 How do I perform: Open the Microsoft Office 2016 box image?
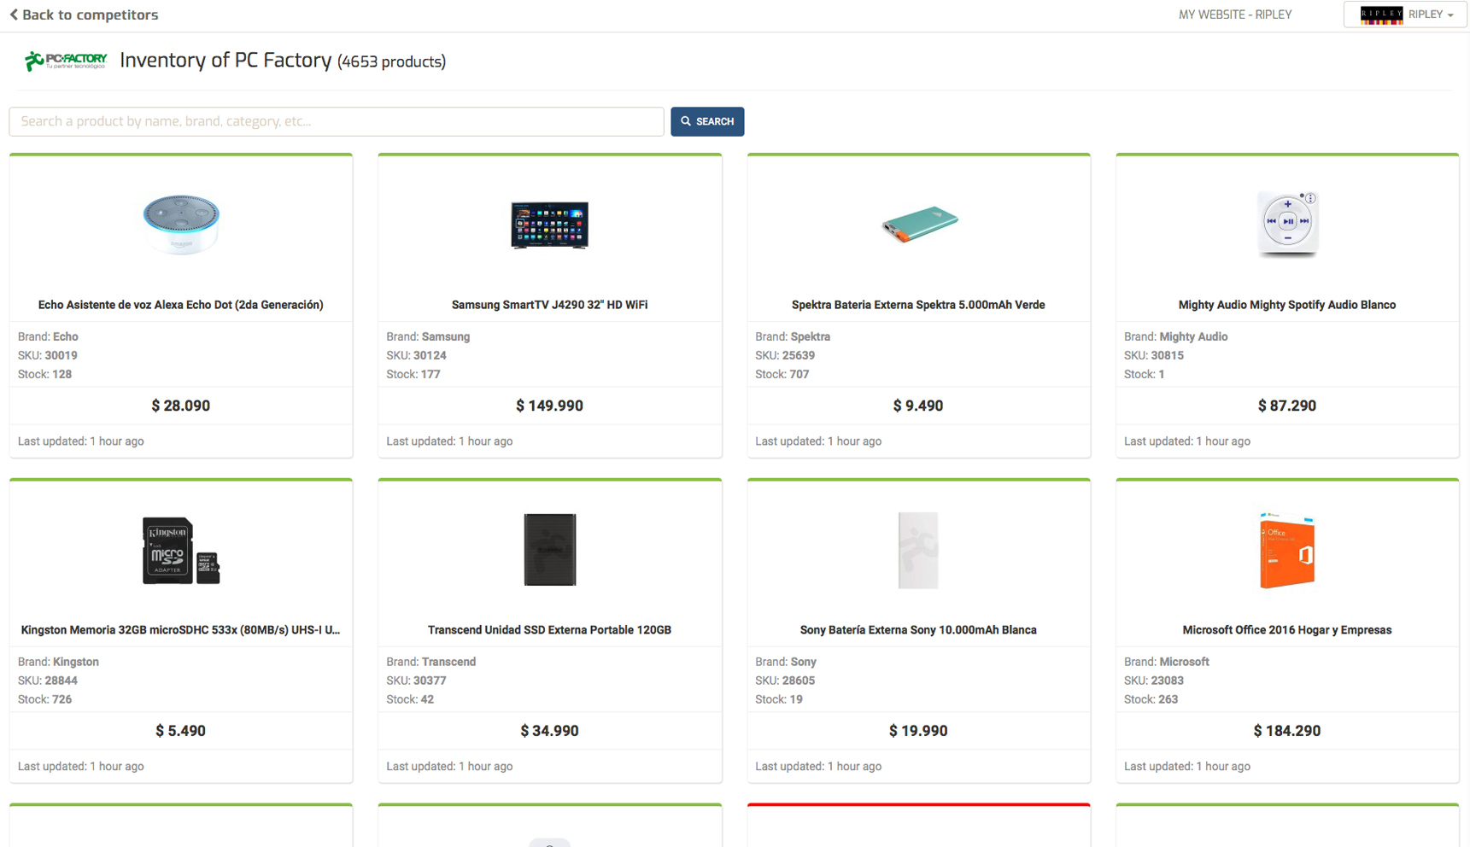(x=1286, y=550)
